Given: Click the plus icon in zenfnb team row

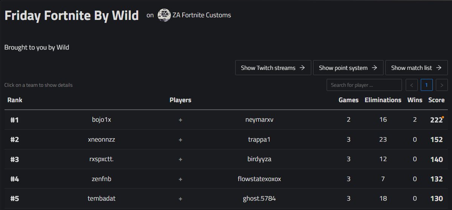Looking at the screenshot, I should (180, 179).
